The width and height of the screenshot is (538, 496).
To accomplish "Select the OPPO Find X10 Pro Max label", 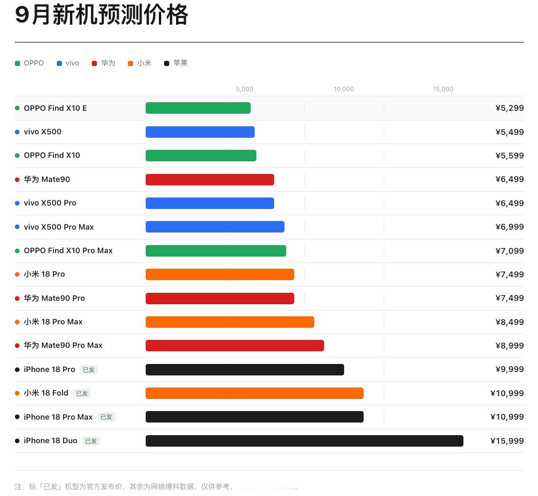I will pyautogui.click(x=68, y=251).
